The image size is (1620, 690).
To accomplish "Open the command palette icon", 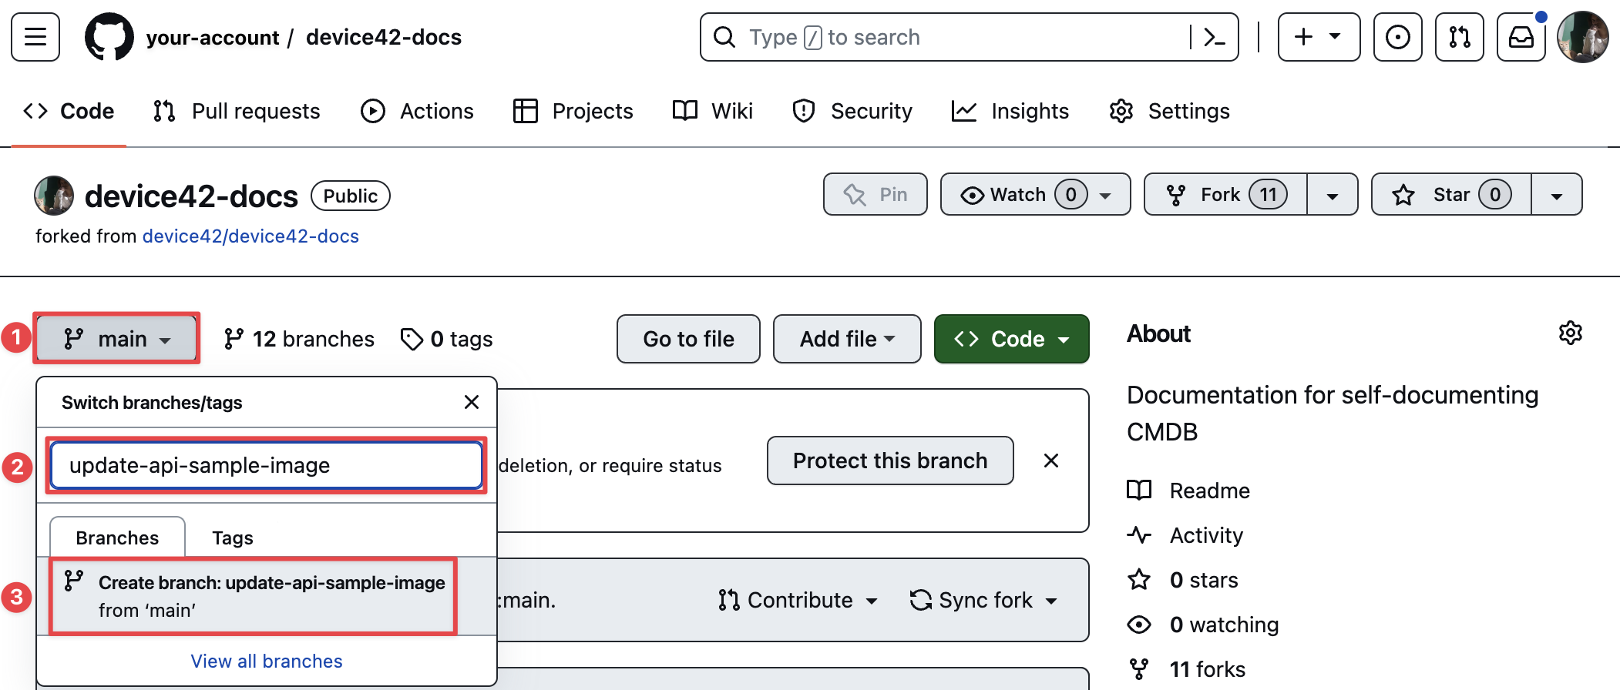I will [1214, 37].
